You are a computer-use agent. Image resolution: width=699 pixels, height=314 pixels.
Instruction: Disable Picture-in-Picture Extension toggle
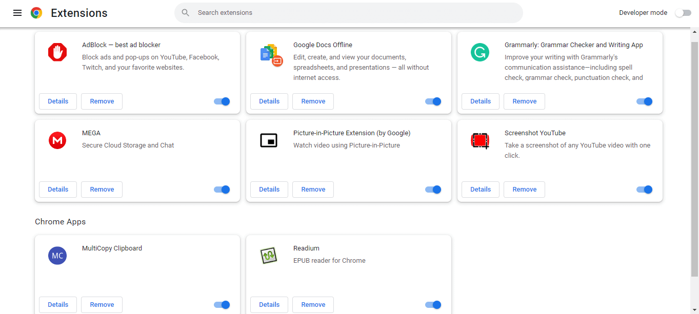pos(433,190)
